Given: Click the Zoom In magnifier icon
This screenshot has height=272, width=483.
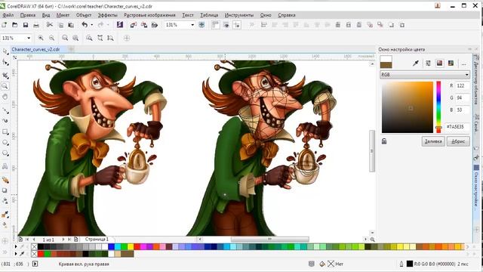Looking at the screenshot, I should point(41,38).
